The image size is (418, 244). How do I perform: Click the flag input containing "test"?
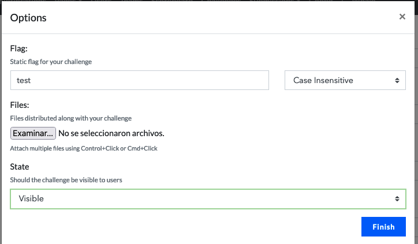point(139,80)
